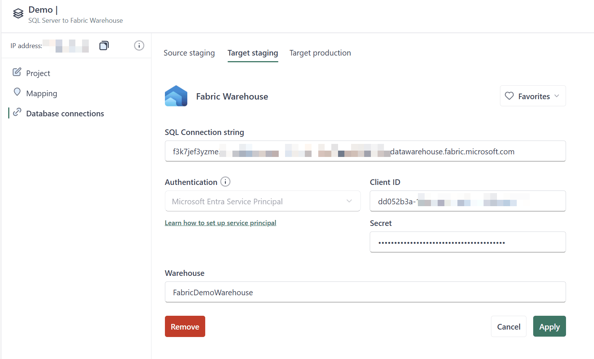Click the stacked layers app logo icon
The width and height of the screenshot is (594, 359).
pyautogui.click(x=18, y=14)
